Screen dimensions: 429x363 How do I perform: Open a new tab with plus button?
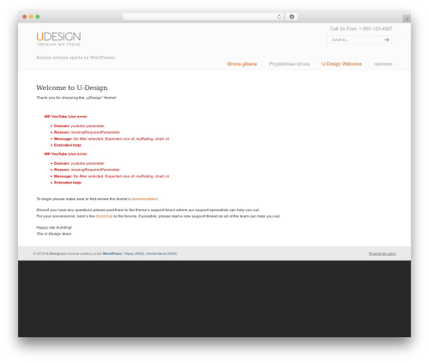point(407,19)
